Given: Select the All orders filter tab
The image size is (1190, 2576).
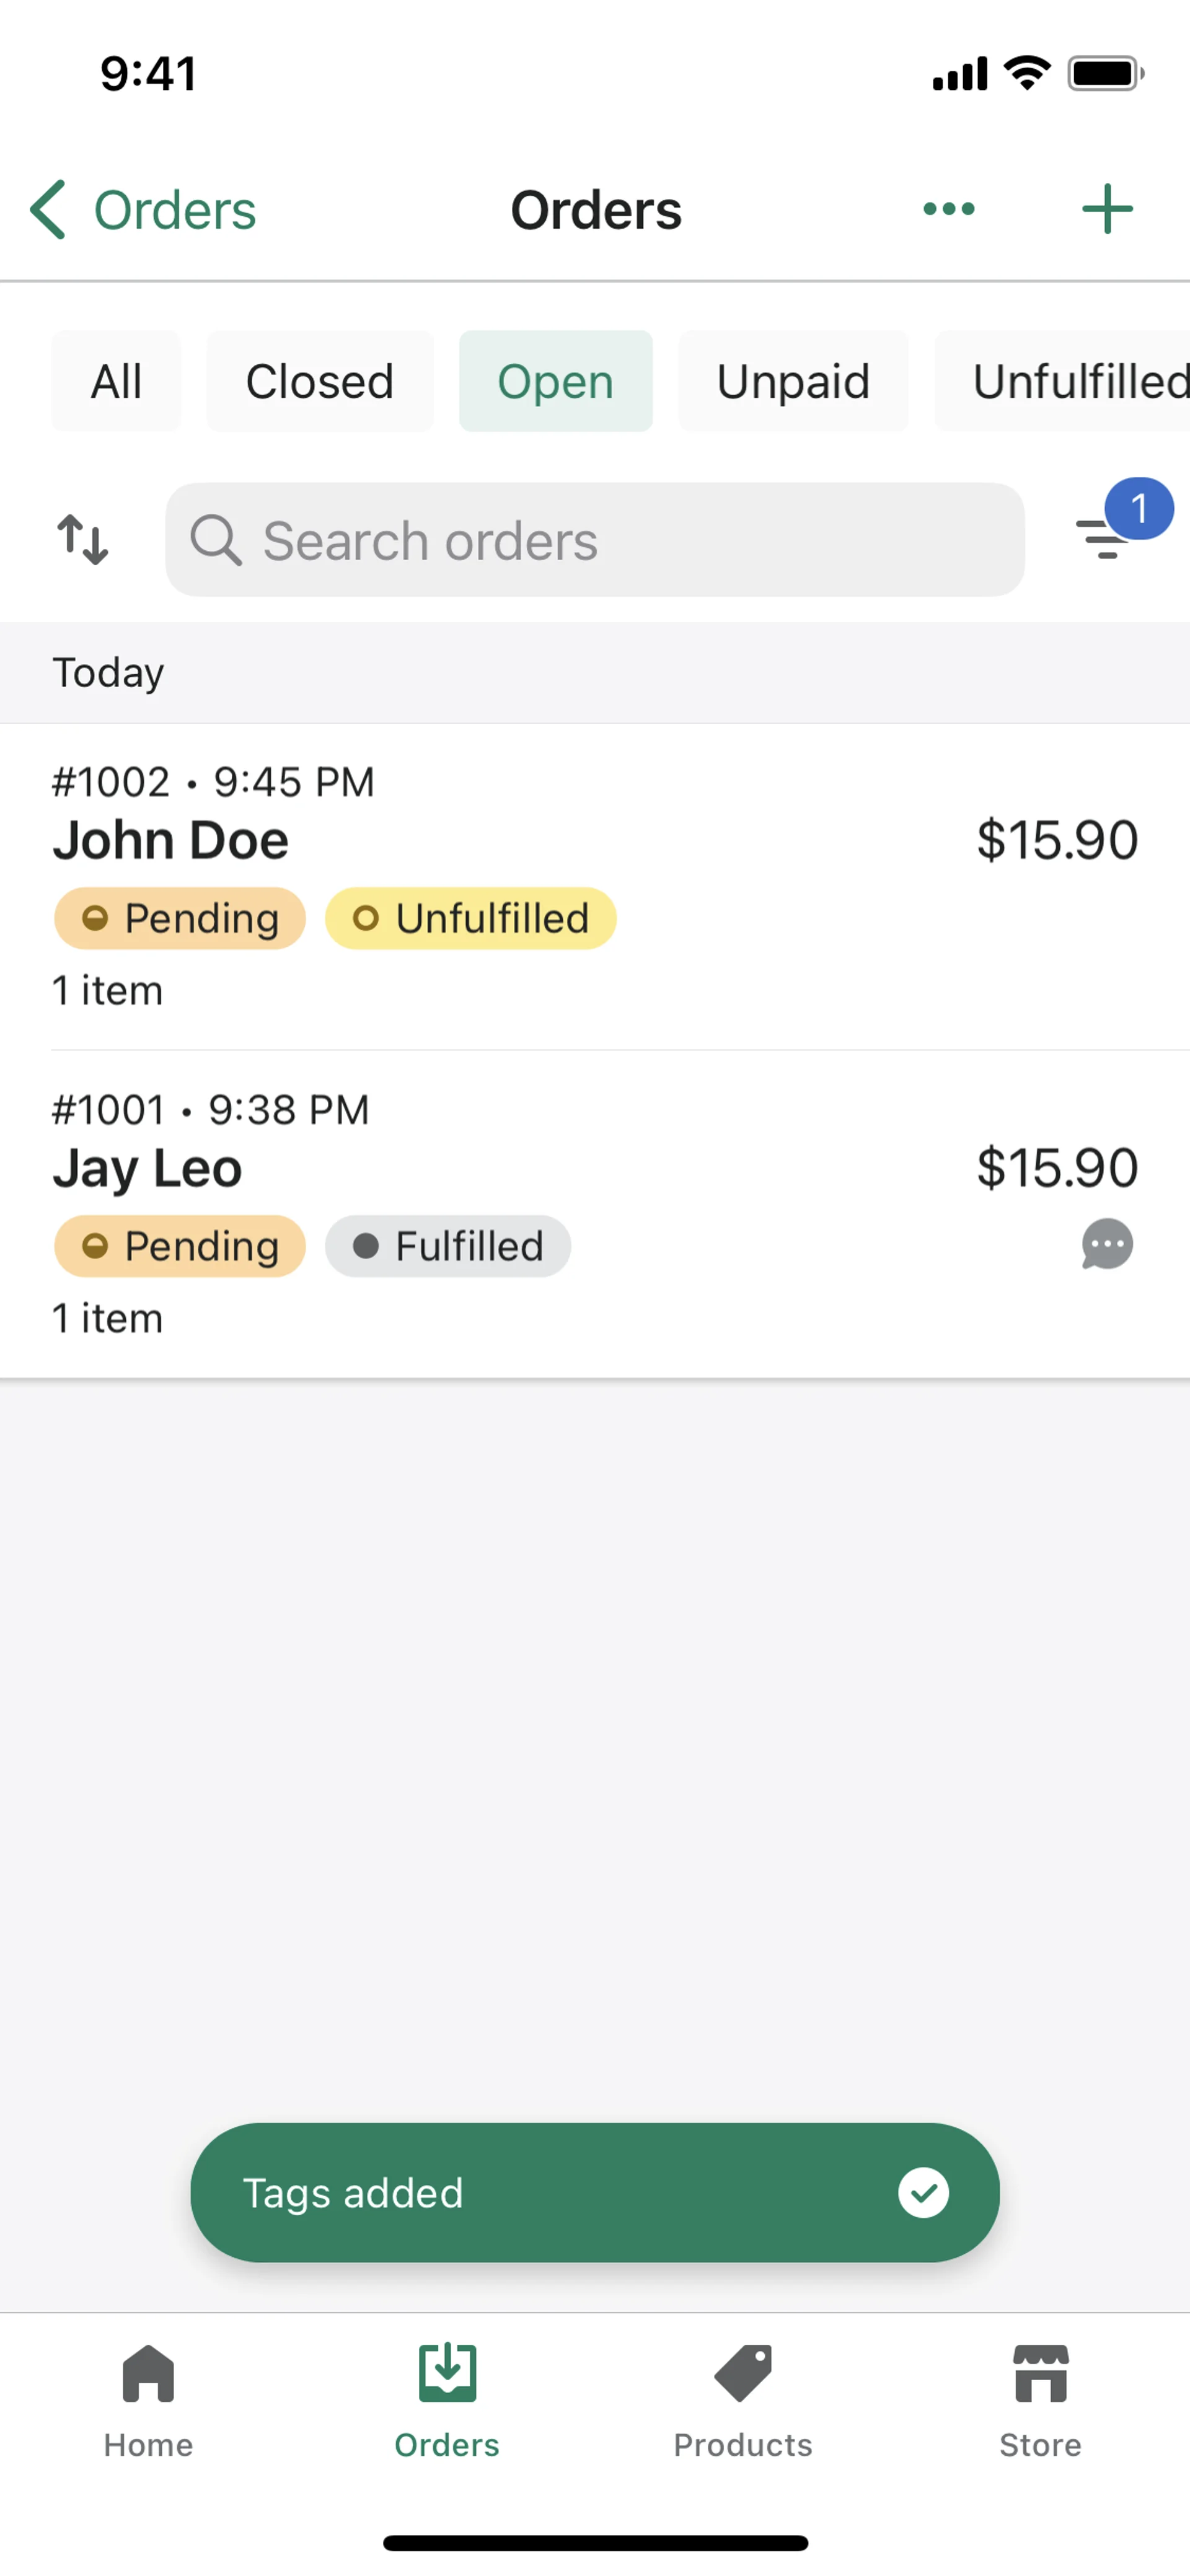Looking at the screenshot, I should pyautogui.click(x=116, y=382).
